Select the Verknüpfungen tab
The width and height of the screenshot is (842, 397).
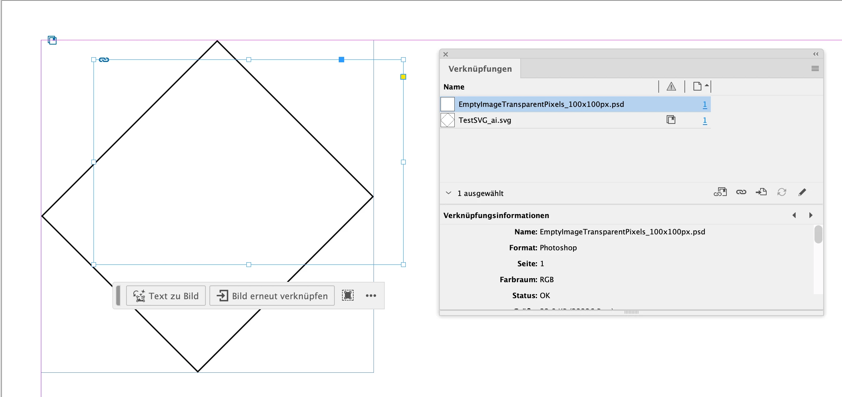(480, 69)
